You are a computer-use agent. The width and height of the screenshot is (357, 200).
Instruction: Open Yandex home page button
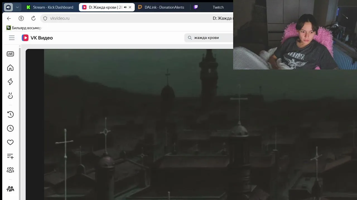pyautogui.click(x=21, y=18)
